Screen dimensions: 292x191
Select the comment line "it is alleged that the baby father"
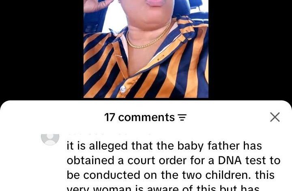pos(164,146)
